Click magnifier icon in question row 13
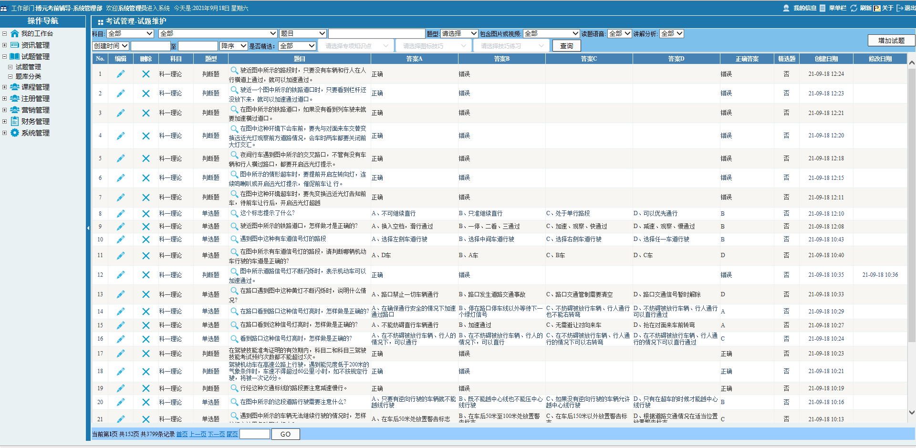This screenshot has height=448, width=916. [234, 291]
